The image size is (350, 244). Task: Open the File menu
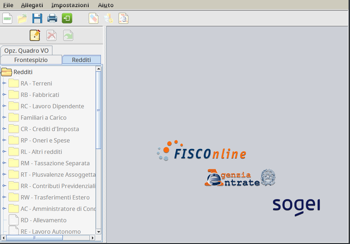coord(8,5)
